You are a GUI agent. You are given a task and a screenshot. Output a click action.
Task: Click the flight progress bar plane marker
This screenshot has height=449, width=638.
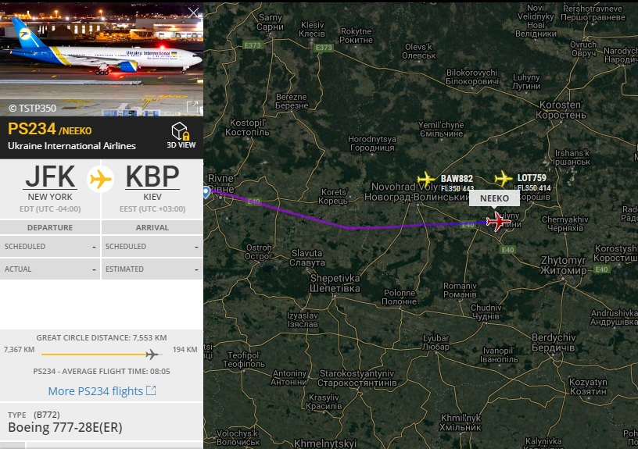coord(152,355)
